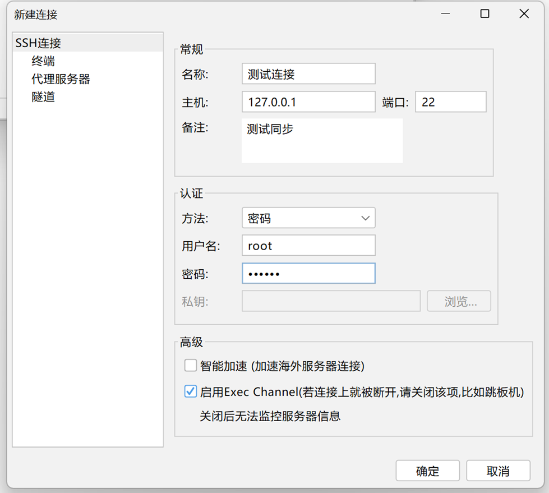Screen dimensions: 549x493
Task: Open the 代理服务器 settings page
Action: pyautogui.click(x=61, y=79)
